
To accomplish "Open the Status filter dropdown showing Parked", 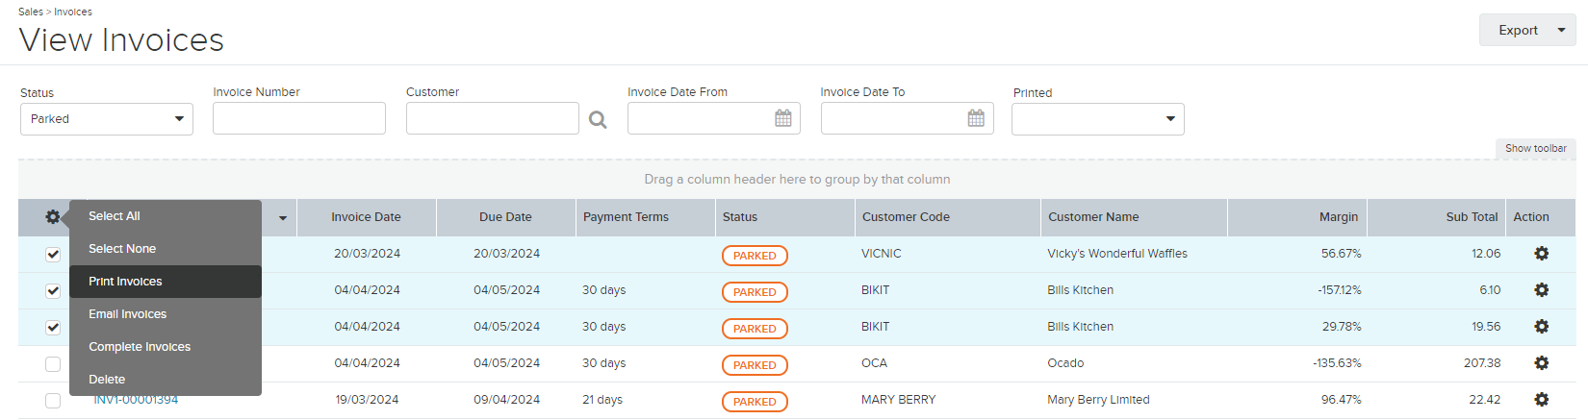I will point(107,119).
